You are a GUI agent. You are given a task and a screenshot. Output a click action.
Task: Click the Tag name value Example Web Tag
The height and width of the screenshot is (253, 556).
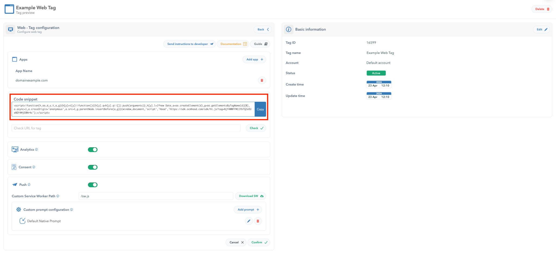(x=380, y=53)
